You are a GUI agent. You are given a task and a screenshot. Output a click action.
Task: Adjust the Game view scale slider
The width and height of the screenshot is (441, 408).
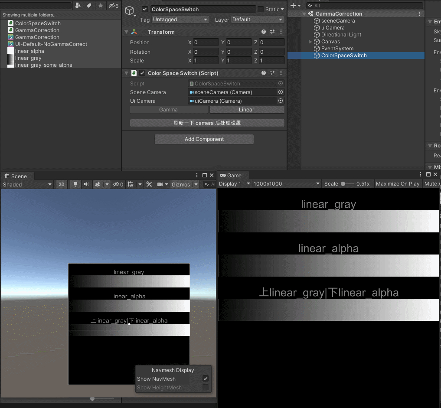click(x=343, y=183)
